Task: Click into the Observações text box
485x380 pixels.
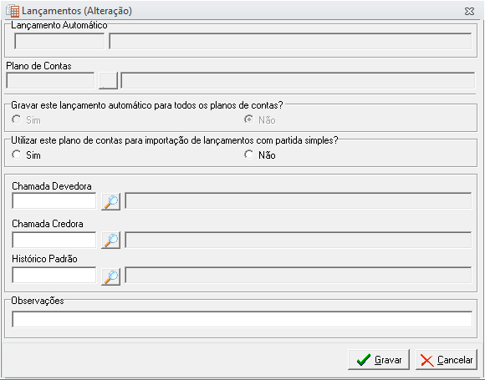Action: pos(242,319)
